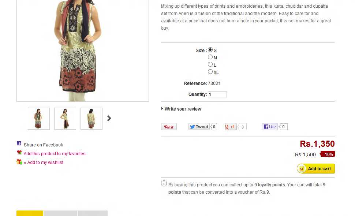Image resolution: width=355 pixels, height=216 pixels.
Task: Open the yellow active tab at bottom
Action: [30, 213]
